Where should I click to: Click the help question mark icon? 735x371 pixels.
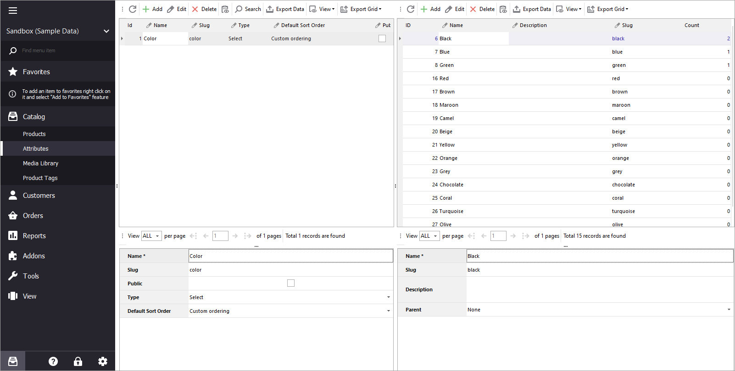[x=53, y=361]
